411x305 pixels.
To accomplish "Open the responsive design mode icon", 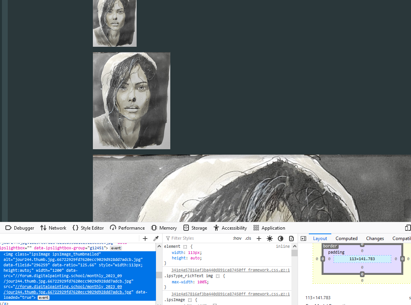I will tap(408, 228).
